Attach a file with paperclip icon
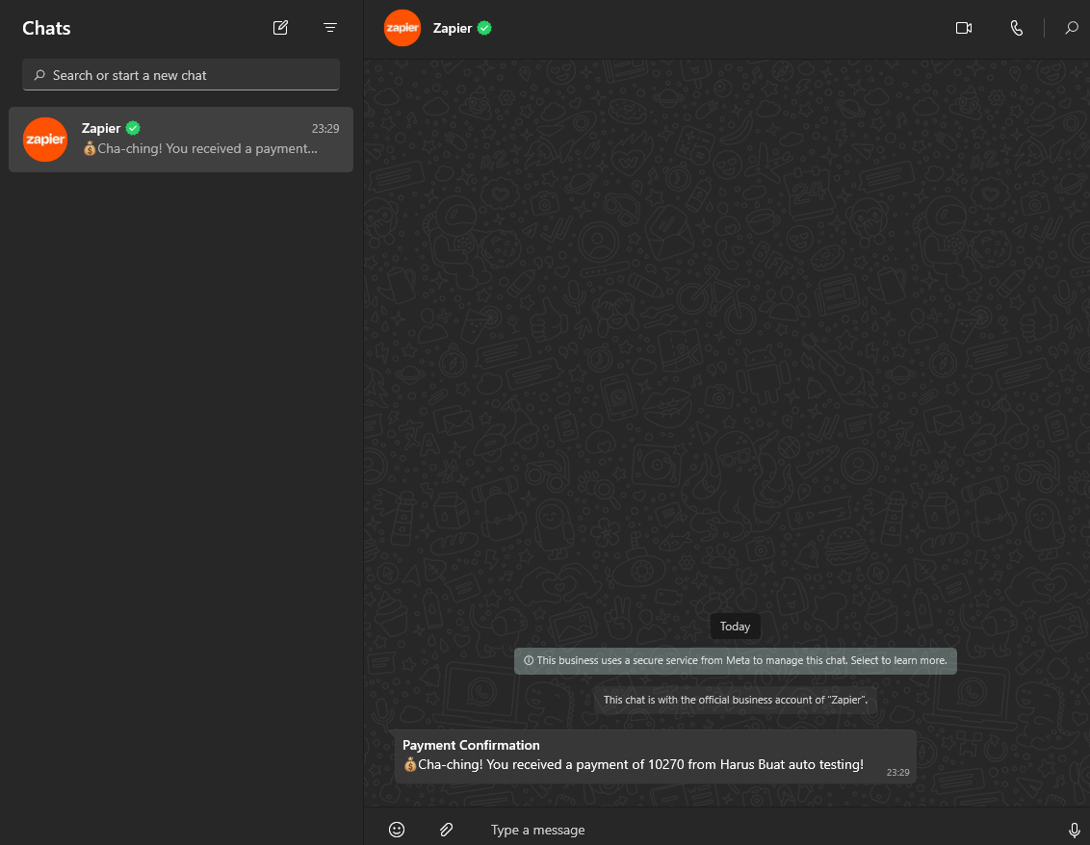 click(x=446, y=829)
